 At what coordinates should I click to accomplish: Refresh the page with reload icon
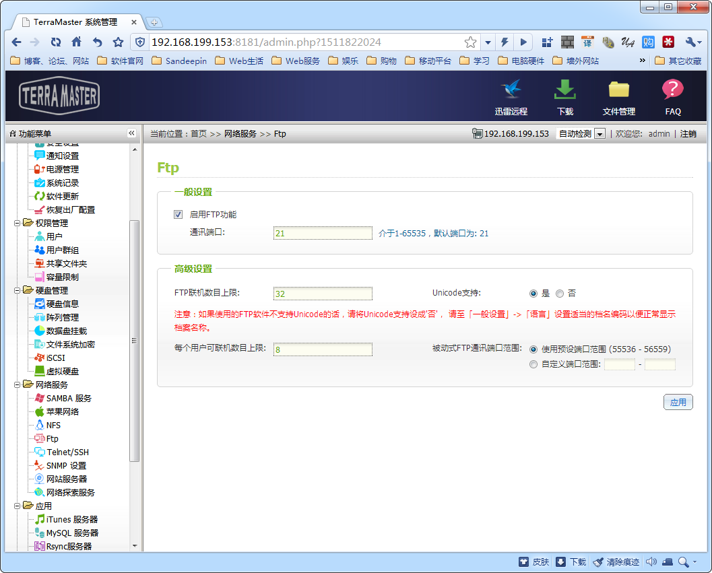[x=56, y=42]
